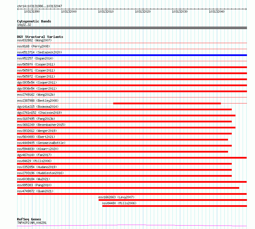Screen dimensions: 255x229
Task: Open variant nsv565972 (Cooper2011)
Action: (36, 76)
